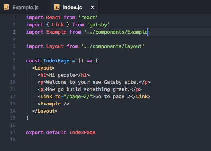Click the '../components/Example' path string
Image resolution: width=211 pixels, height=151 pixels.
click(x=117, y=32)
